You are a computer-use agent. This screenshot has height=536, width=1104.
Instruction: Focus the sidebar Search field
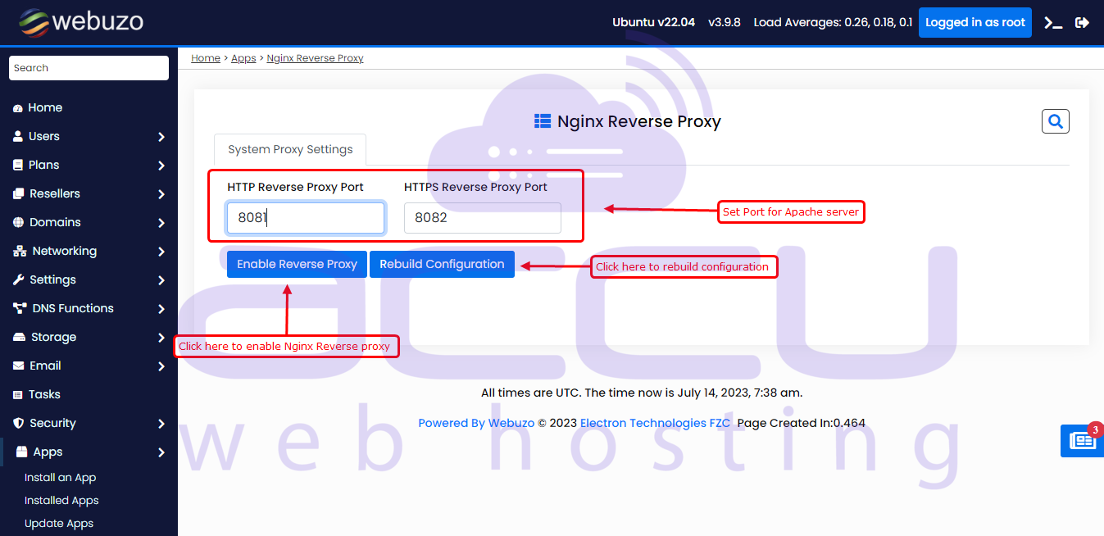89,68
